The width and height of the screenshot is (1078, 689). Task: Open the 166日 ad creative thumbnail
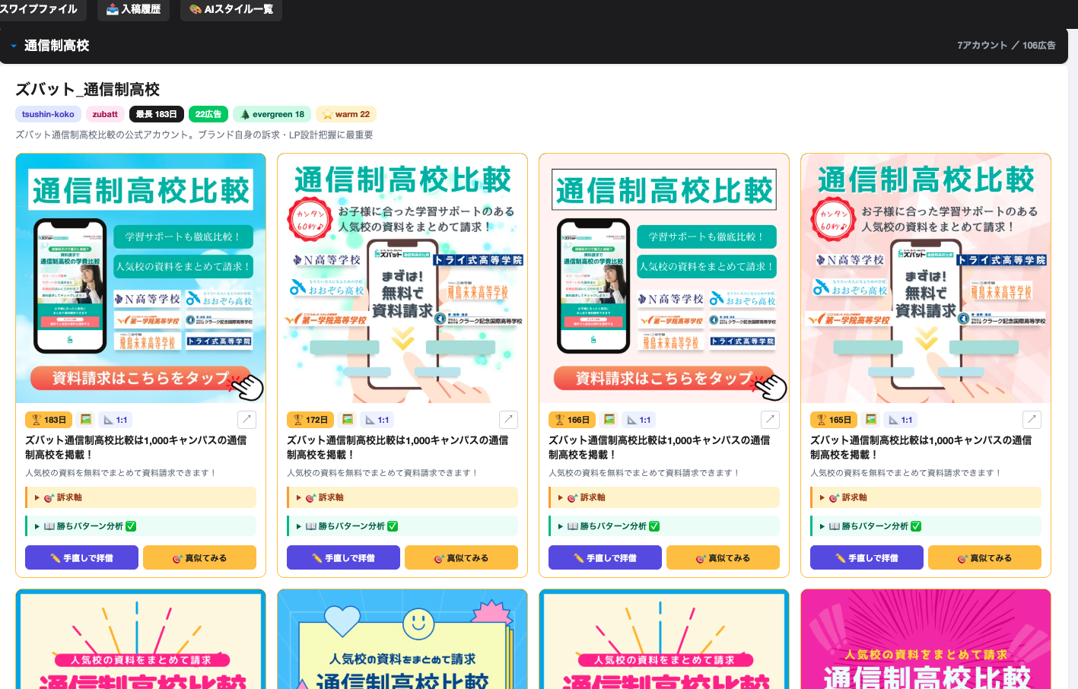(664, 278)
